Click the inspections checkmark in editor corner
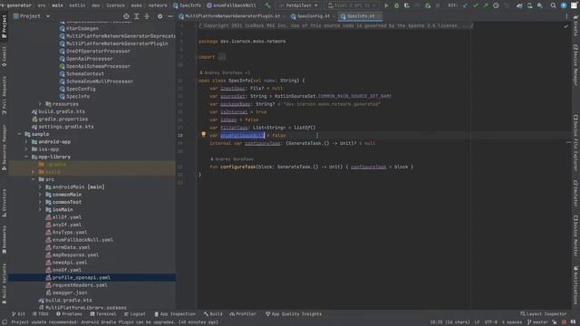The image size is (580, 326). pyautogui.click(x=565, y=26)
